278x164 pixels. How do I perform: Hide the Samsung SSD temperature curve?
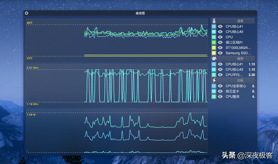[x=221, y=53]
